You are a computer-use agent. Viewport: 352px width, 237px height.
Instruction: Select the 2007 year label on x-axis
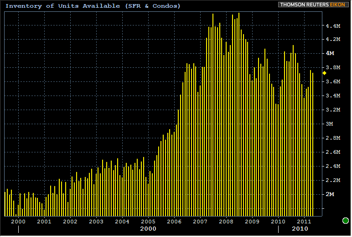click(200, 222)
